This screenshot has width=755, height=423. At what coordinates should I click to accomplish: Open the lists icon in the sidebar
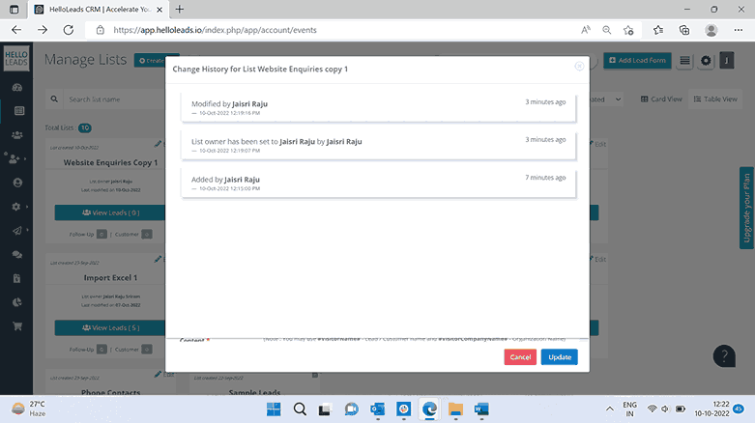[17, 111]
